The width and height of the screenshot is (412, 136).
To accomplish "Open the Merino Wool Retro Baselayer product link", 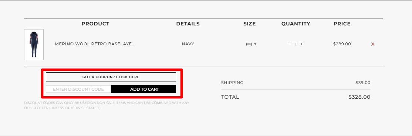I will (95, 44).
